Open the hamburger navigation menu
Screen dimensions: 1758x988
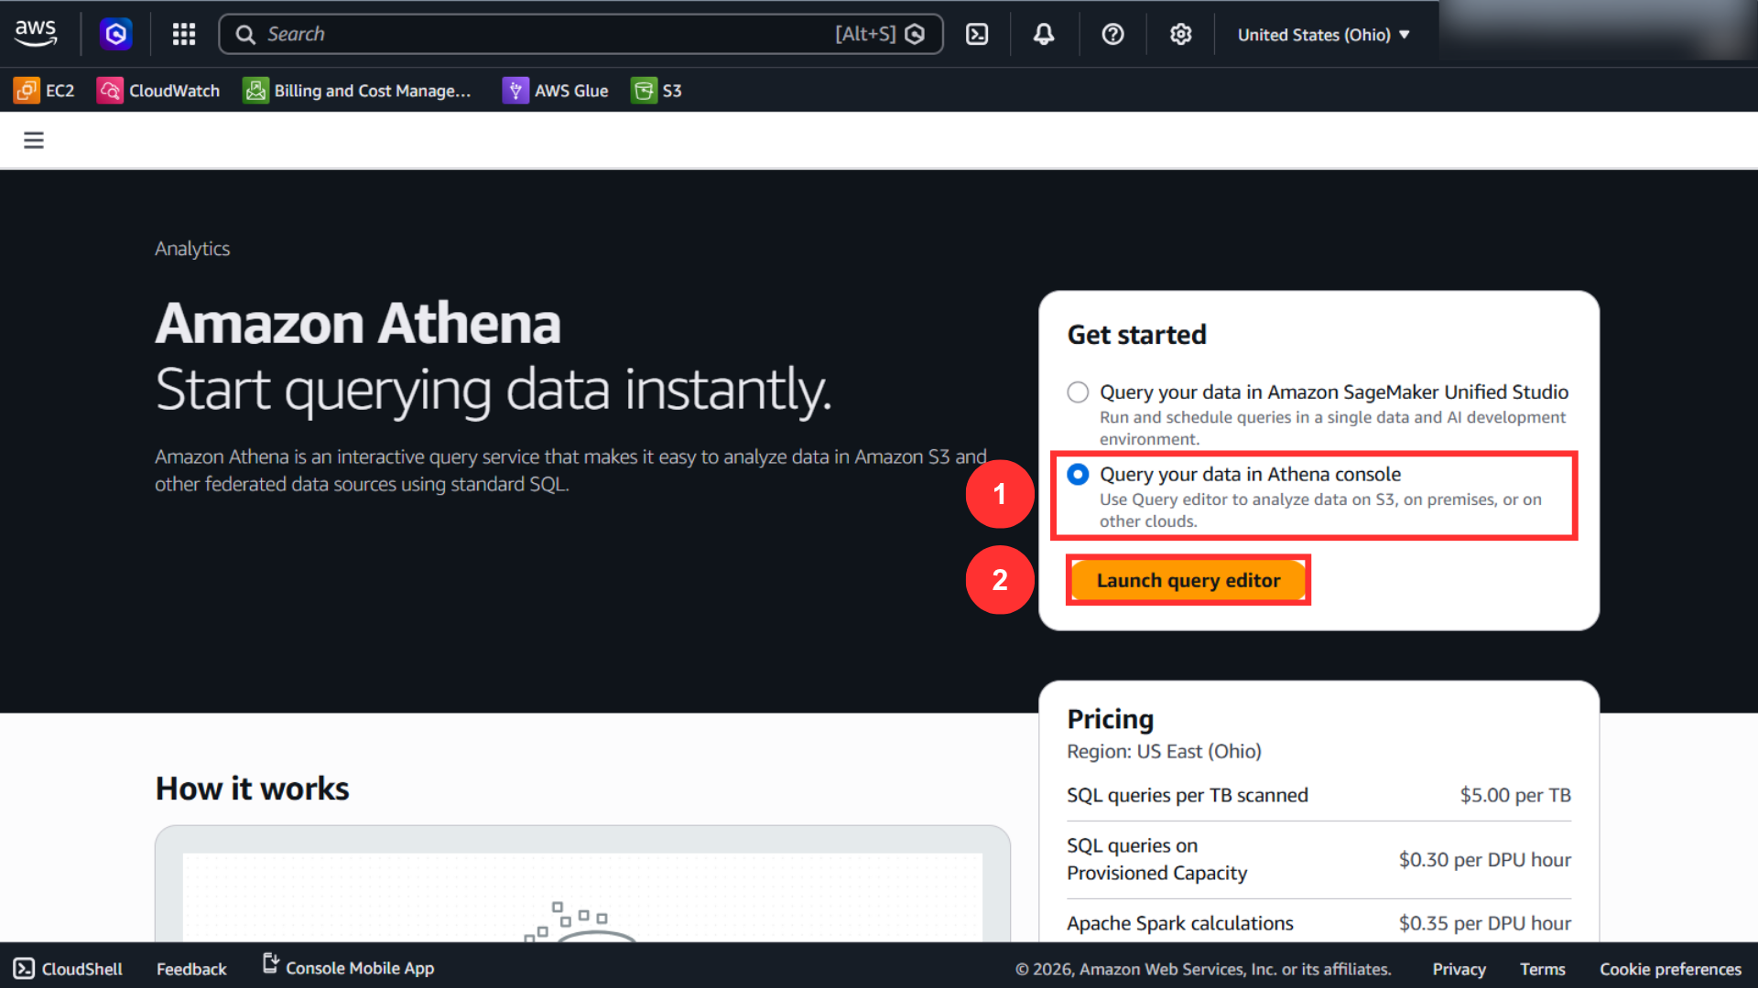pos(34,140)
